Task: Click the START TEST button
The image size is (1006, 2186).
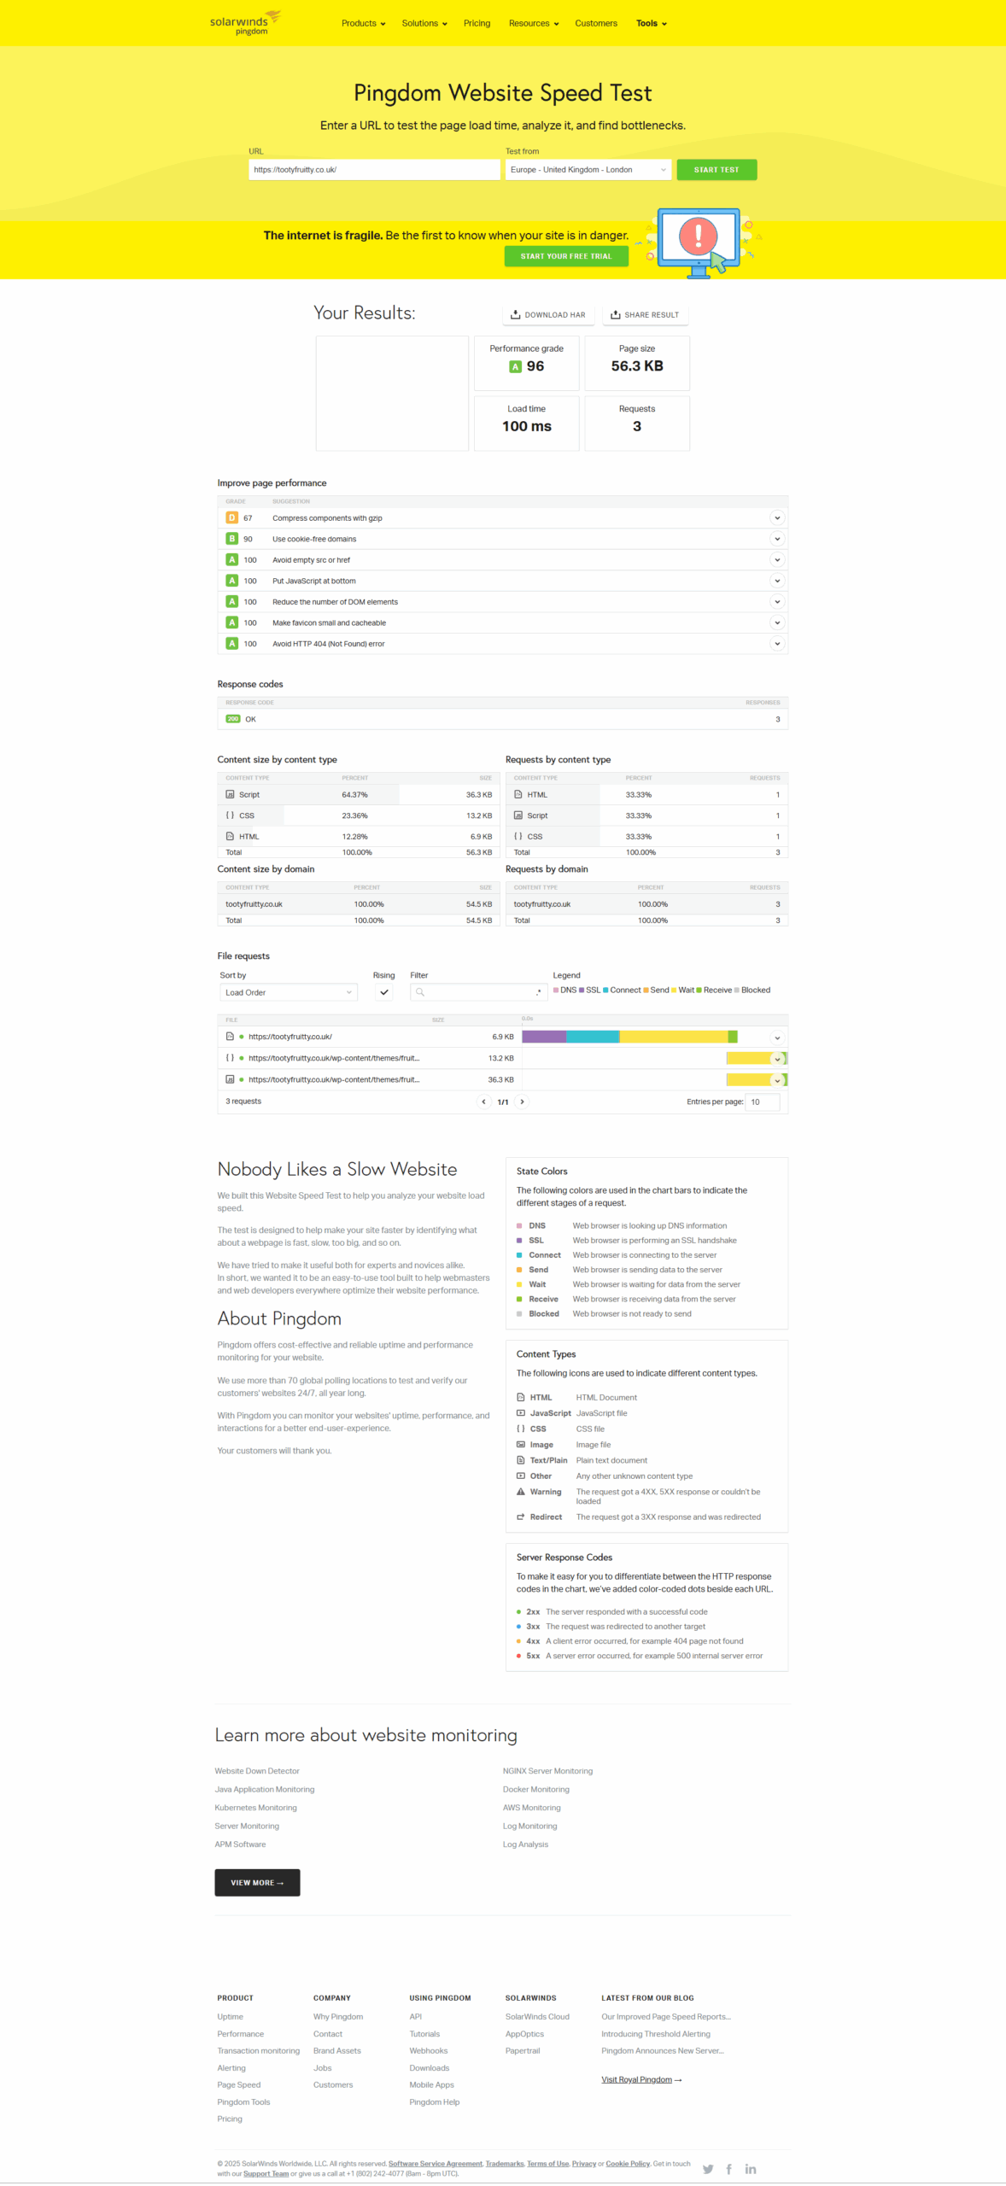Action: (716, 170)
